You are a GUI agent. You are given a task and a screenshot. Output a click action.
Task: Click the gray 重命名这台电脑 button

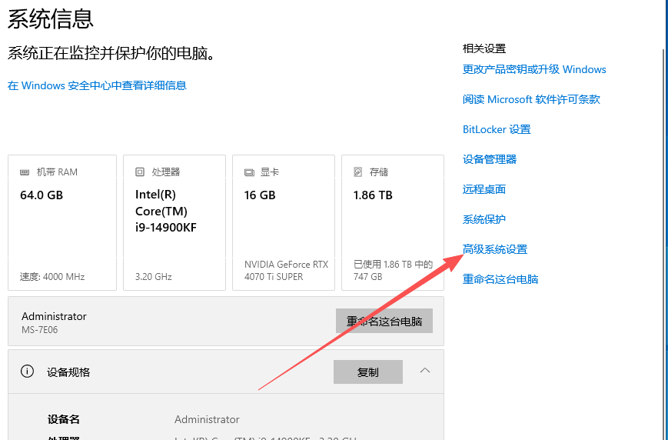point(384,321)
